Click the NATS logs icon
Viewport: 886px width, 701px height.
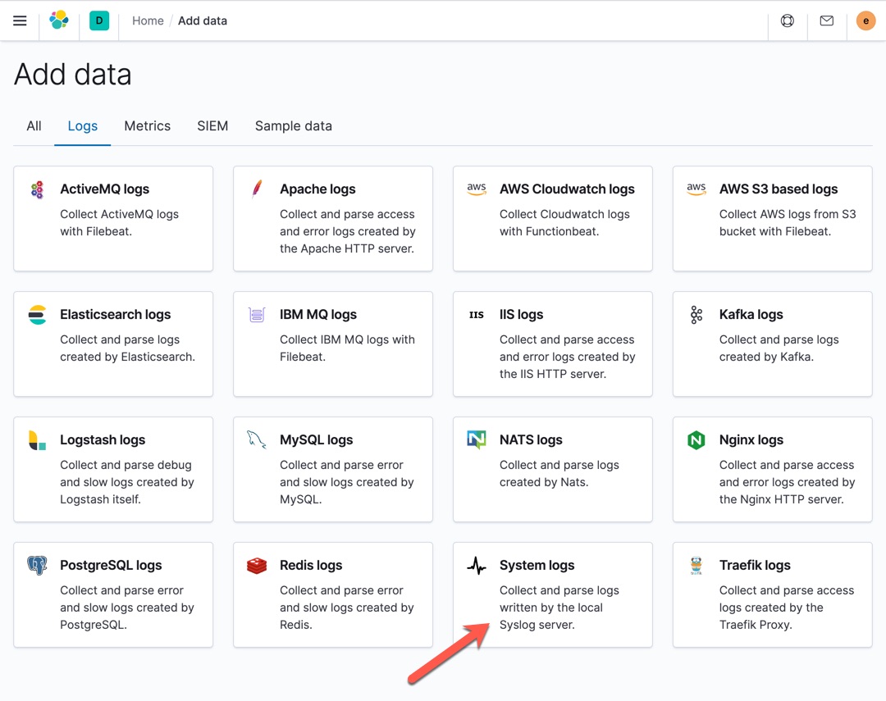477,439
